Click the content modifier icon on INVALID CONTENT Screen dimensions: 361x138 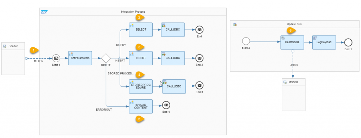click(132, 102)
